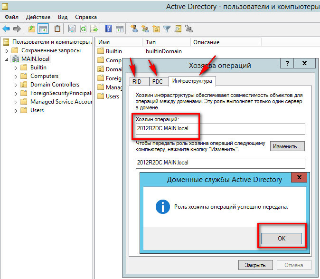Click the Users row name in list pane
Viewport: 320px width, 279px height.
click(x=113, y=96)
